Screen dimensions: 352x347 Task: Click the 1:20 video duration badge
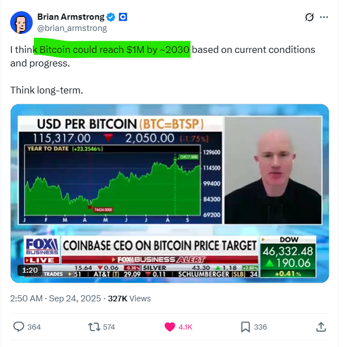[30, 270]
